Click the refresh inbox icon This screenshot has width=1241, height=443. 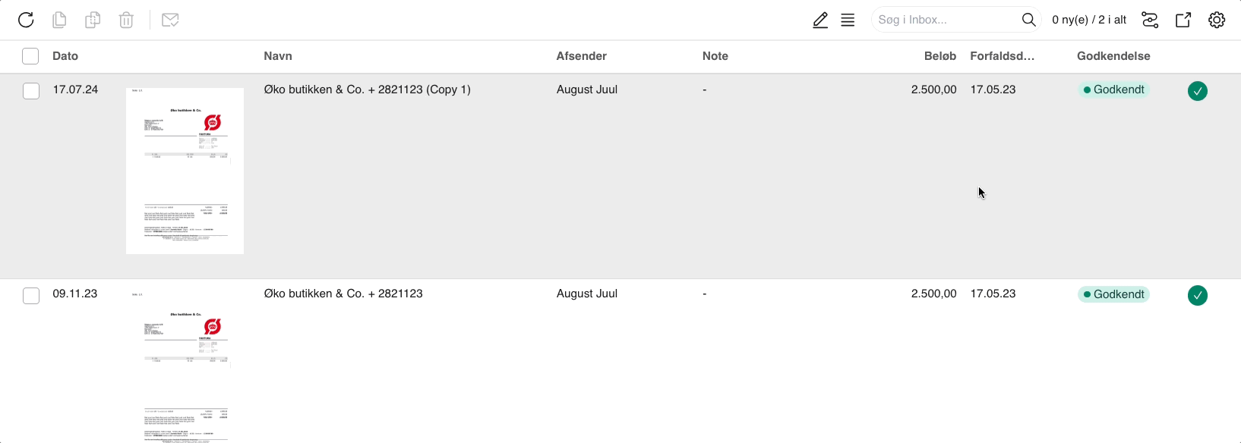coord(26,20)
